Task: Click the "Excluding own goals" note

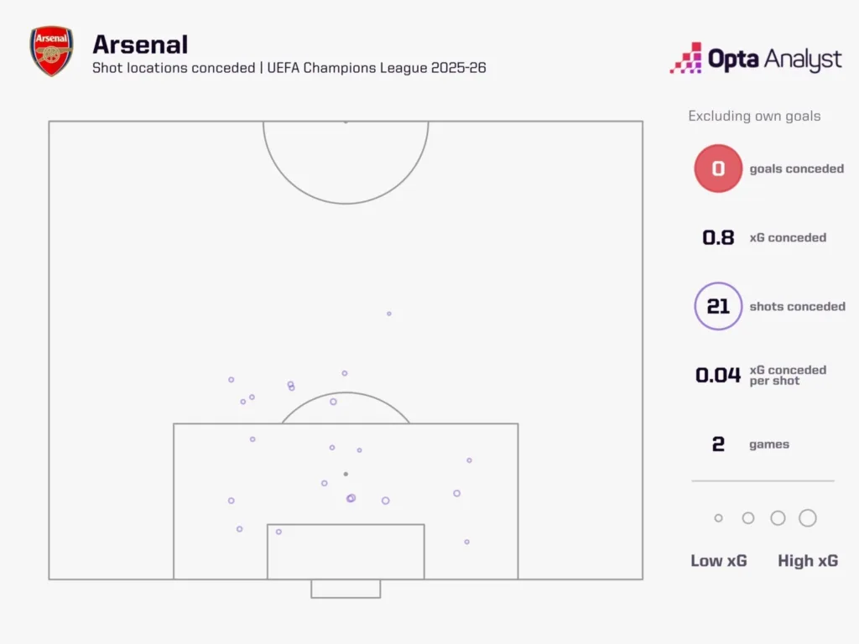Action: [754, 116]
